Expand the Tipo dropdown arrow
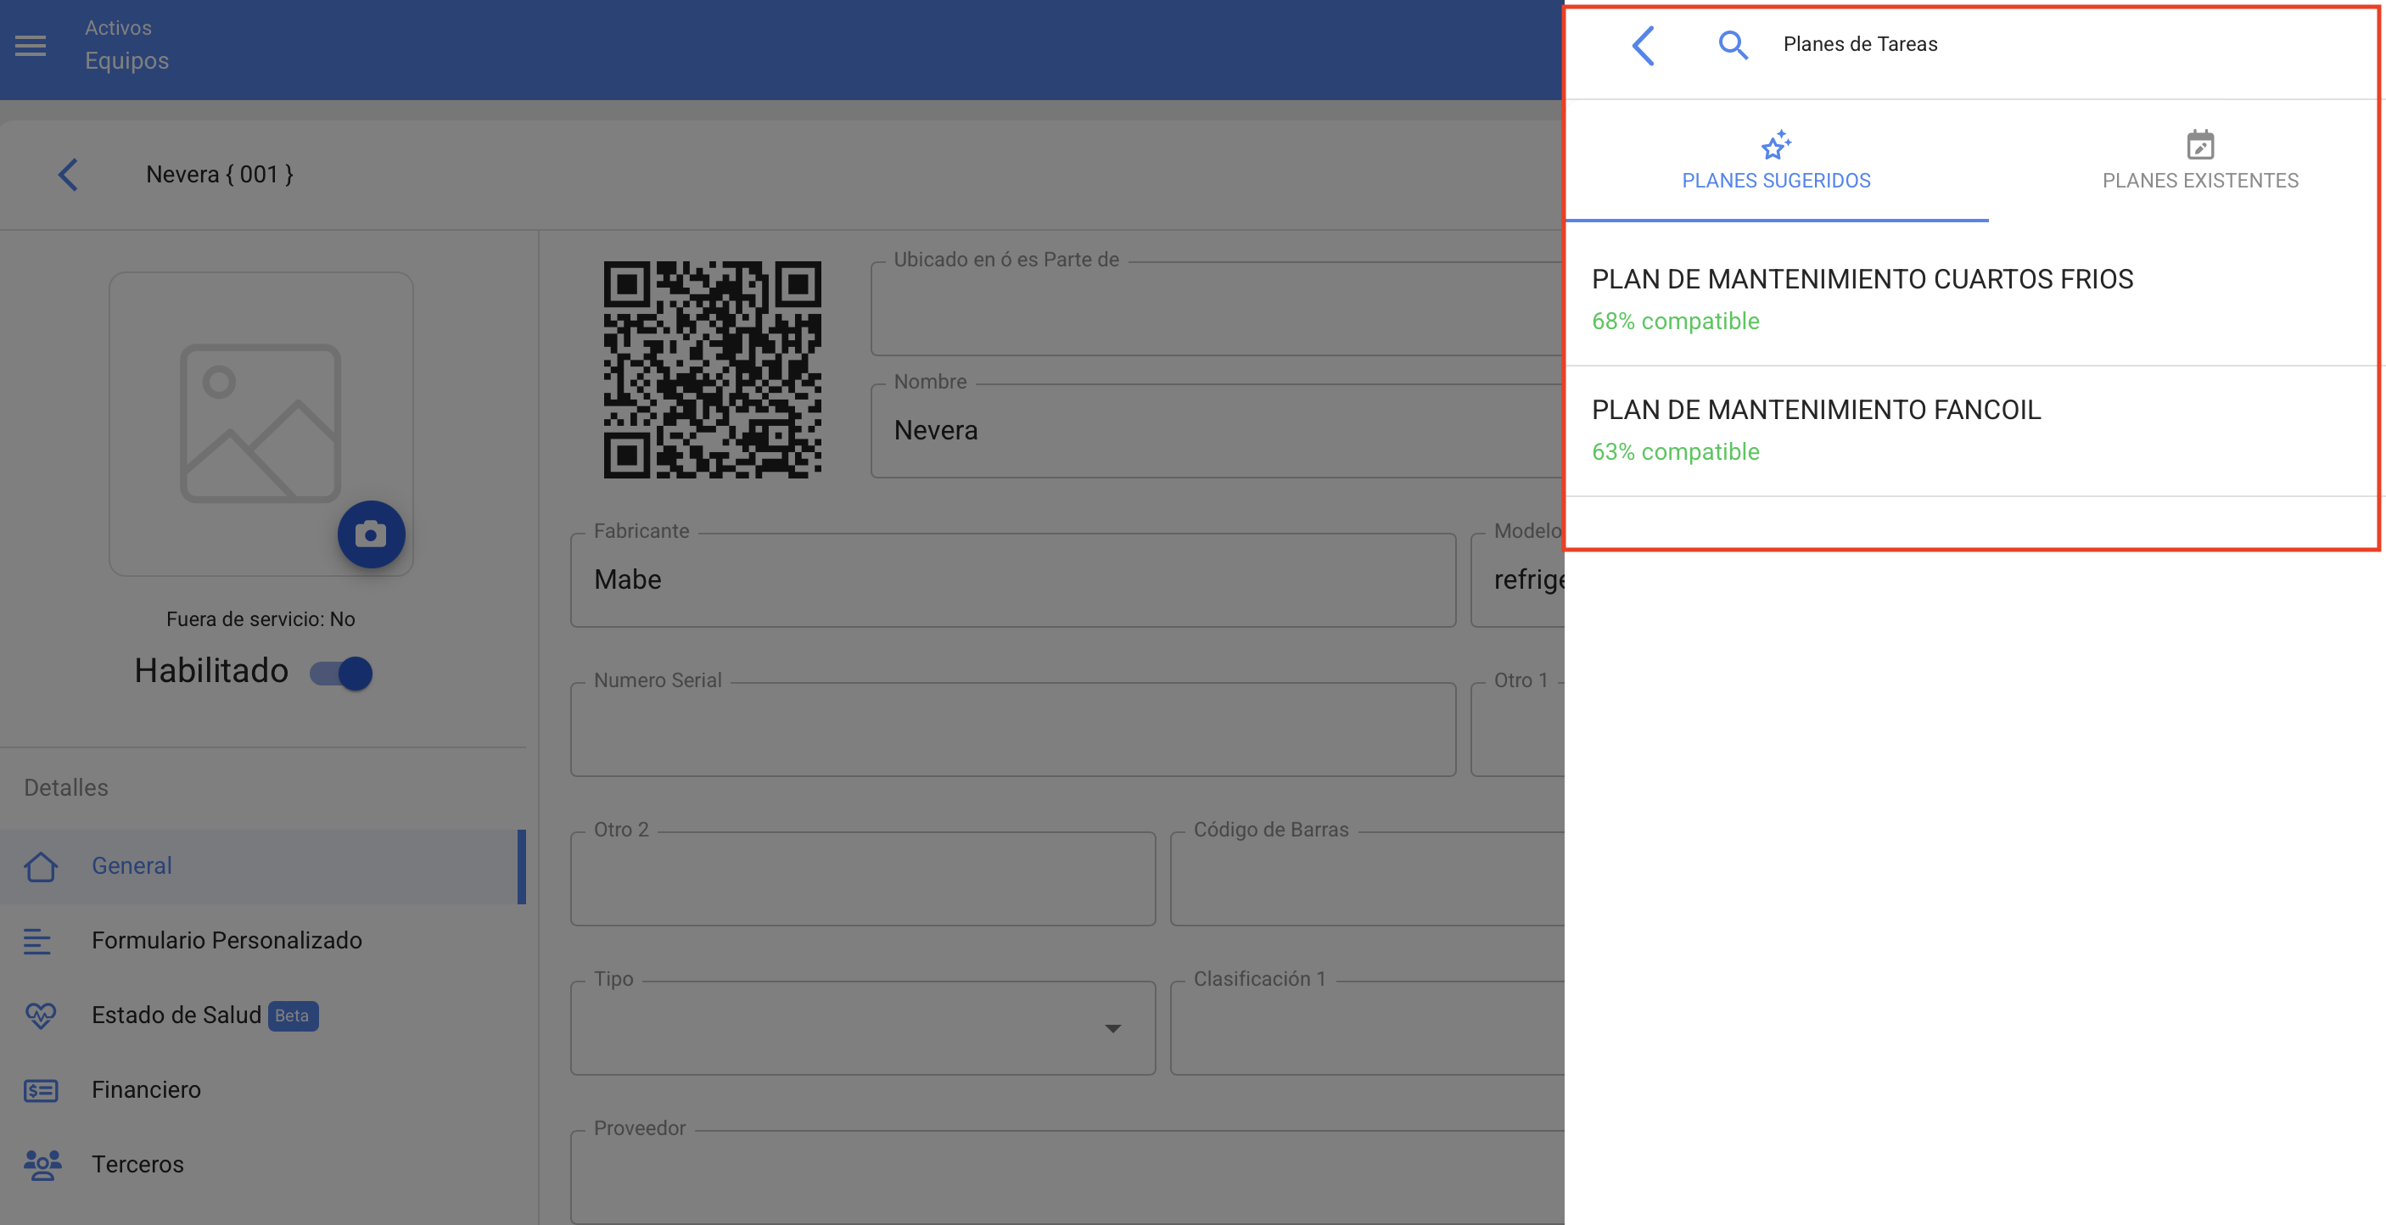 1112,1029
